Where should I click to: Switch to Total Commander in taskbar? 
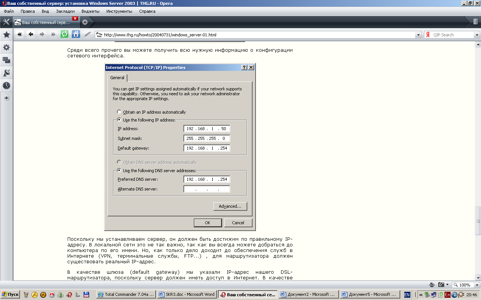pyautogui.click(x=126, y=294)
